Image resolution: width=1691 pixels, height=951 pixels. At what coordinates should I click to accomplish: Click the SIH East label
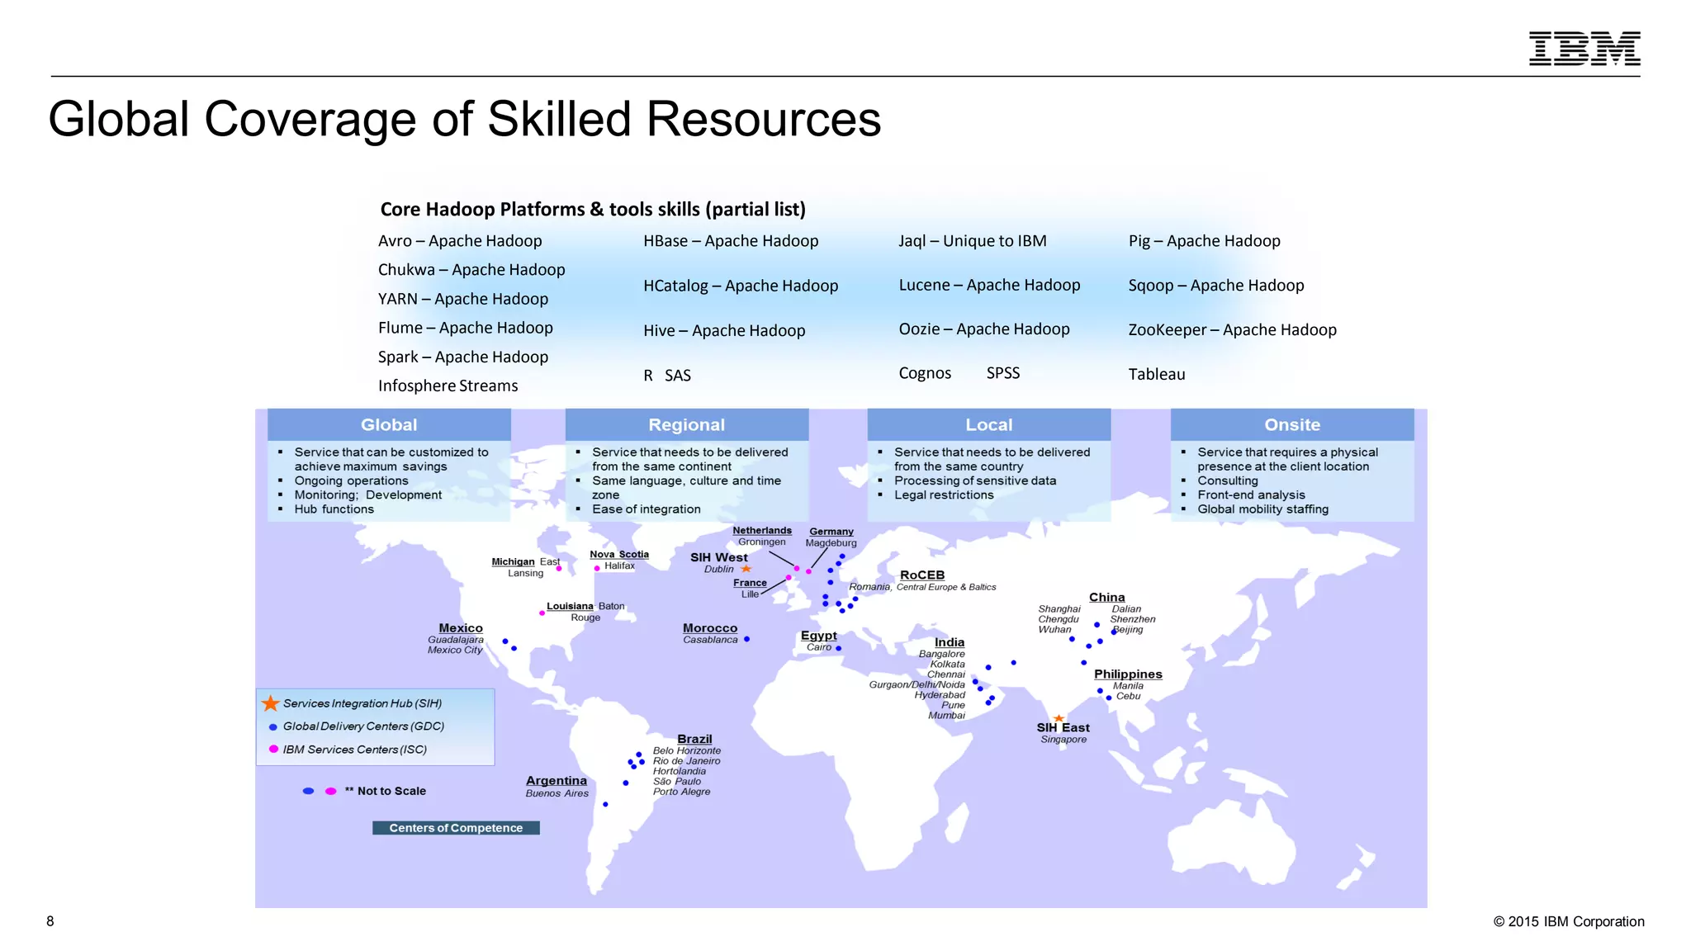pos(1063,727)
